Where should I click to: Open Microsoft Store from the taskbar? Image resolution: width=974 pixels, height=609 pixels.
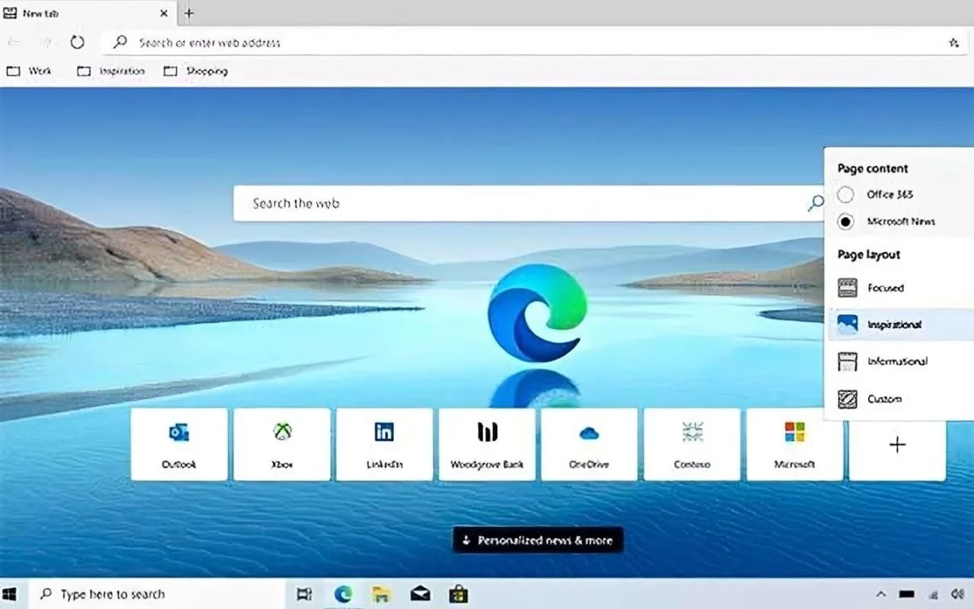tap(459, 594)
